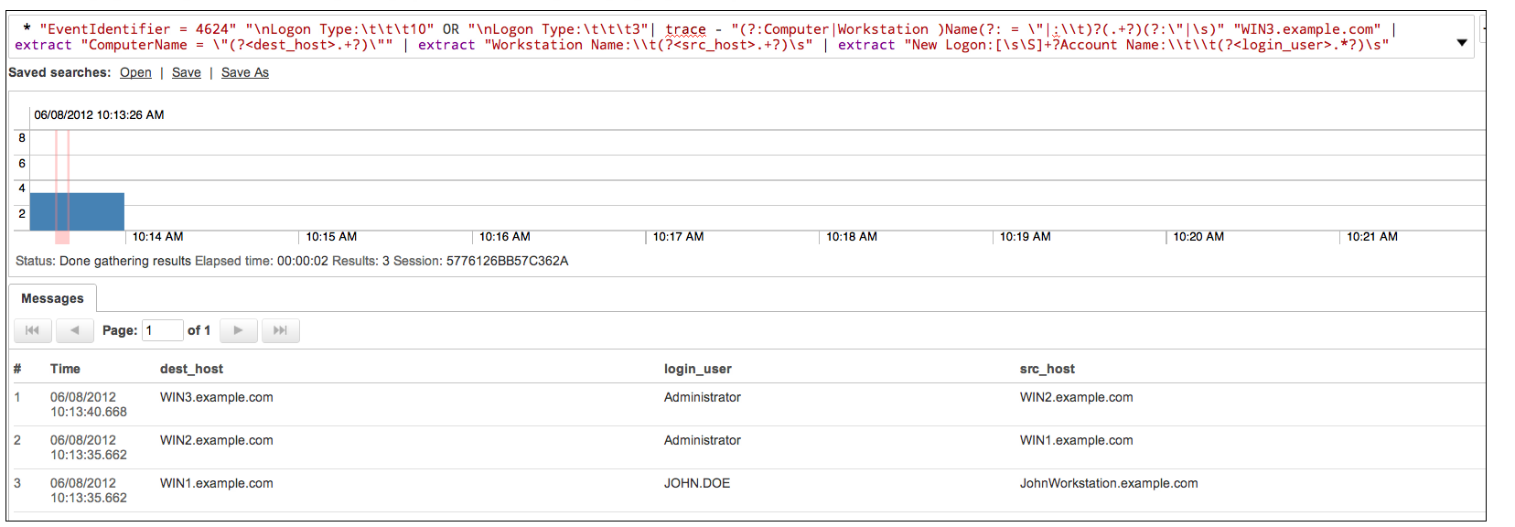1515x527 pixels.
Task: Jump to the last results page
Action: pos(280,330)
